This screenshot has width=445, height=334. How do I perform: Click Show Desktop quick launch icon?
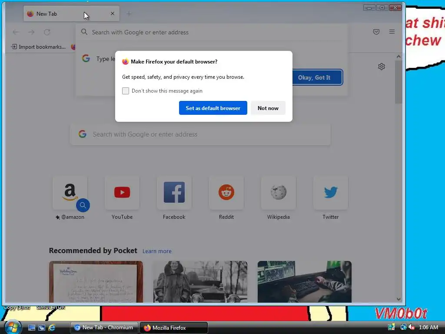(x=31, y=328)
